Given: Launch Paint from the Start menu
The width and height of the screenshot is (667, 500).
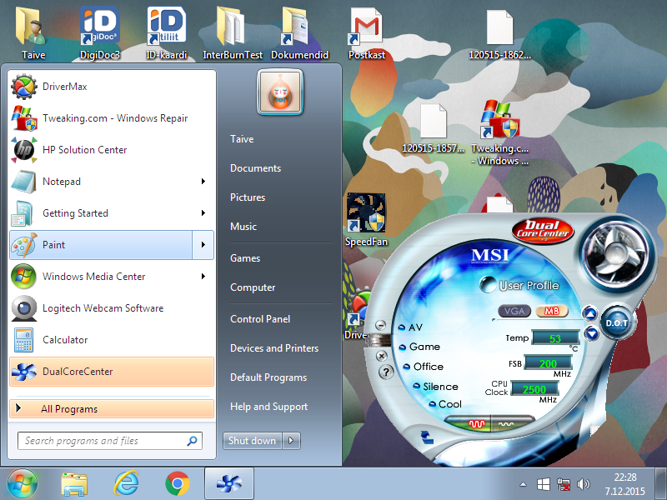Looking at the screenshot, I should coord(101,245).
